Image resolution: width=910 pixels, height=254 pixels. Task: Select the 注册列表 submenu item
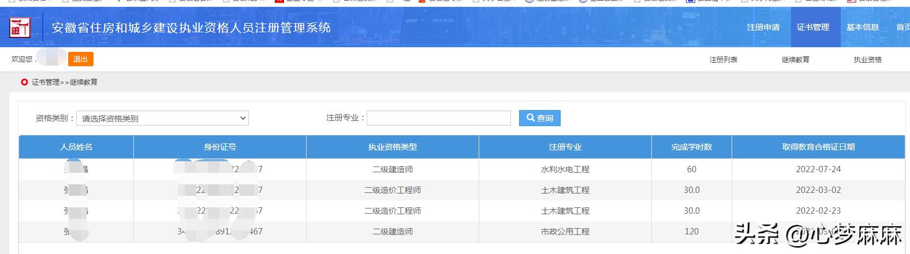(723, 59)
